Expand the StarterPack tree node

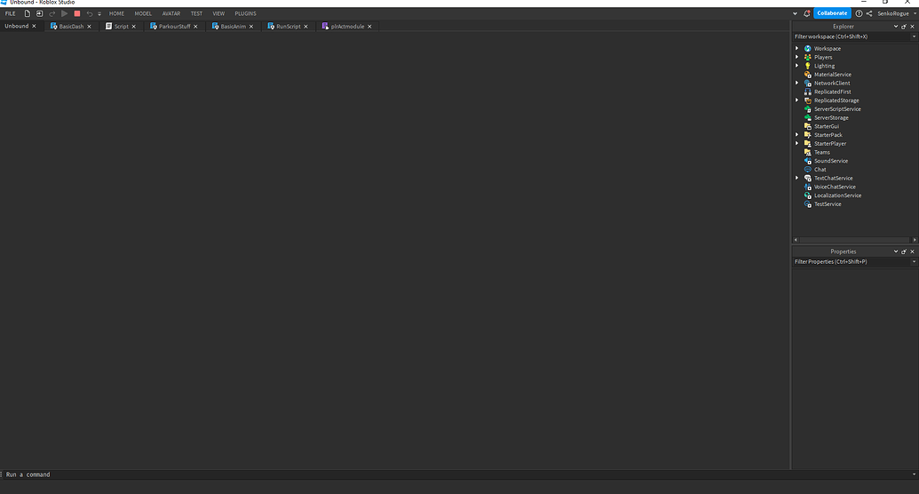pos(796,134)
